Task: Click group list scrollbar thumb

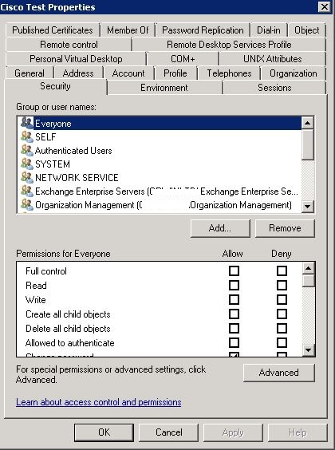Action: (308, 144)
